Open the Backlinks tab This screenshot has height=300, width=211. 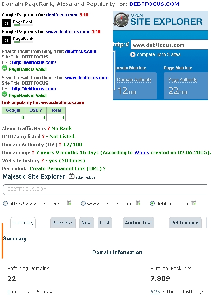[x=63, y=223]
